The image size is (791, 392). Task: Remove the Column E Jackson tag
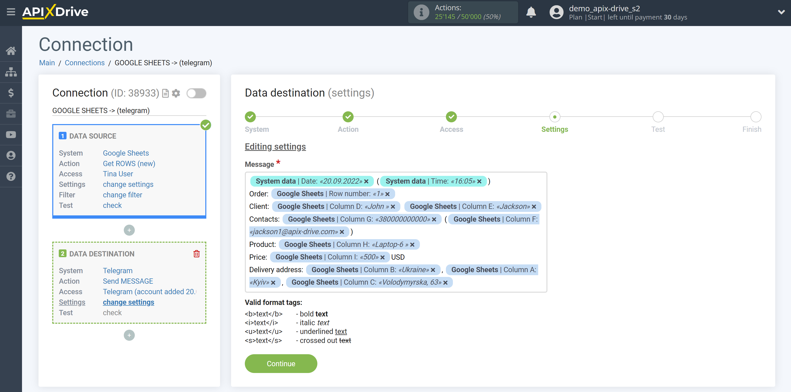534,207
